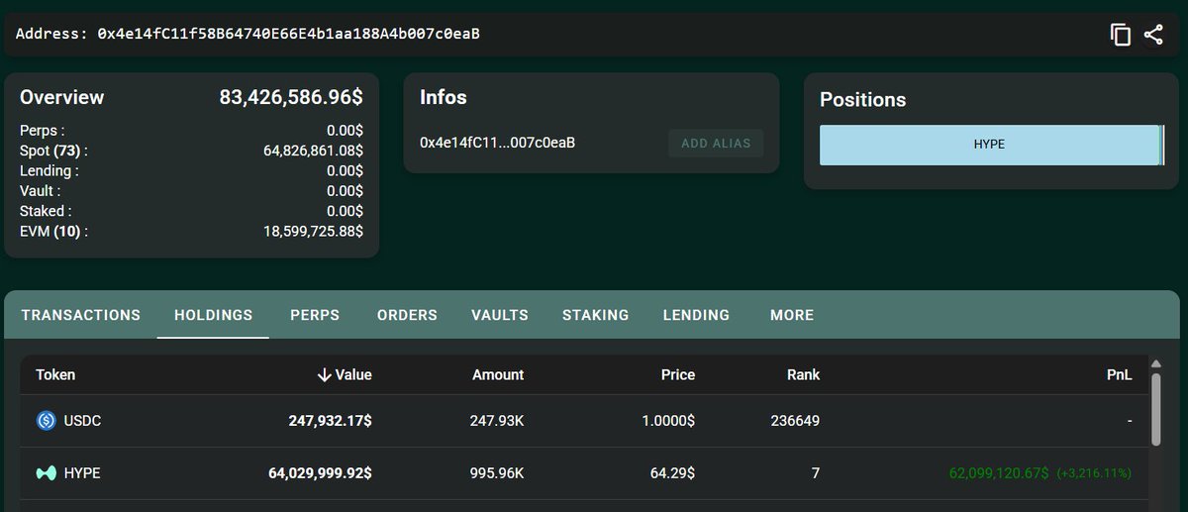Open the ORDERS tab

click(407, 315)
